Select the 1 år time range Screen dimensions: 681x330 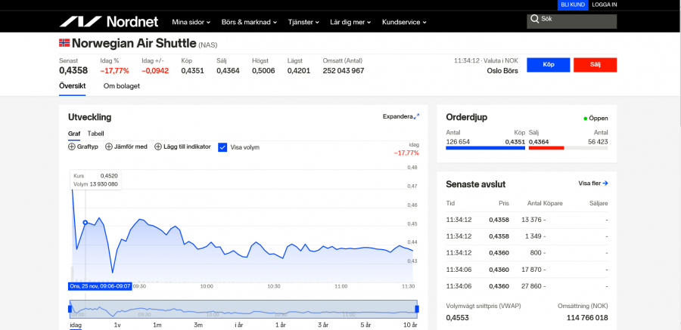pos(280,325)
